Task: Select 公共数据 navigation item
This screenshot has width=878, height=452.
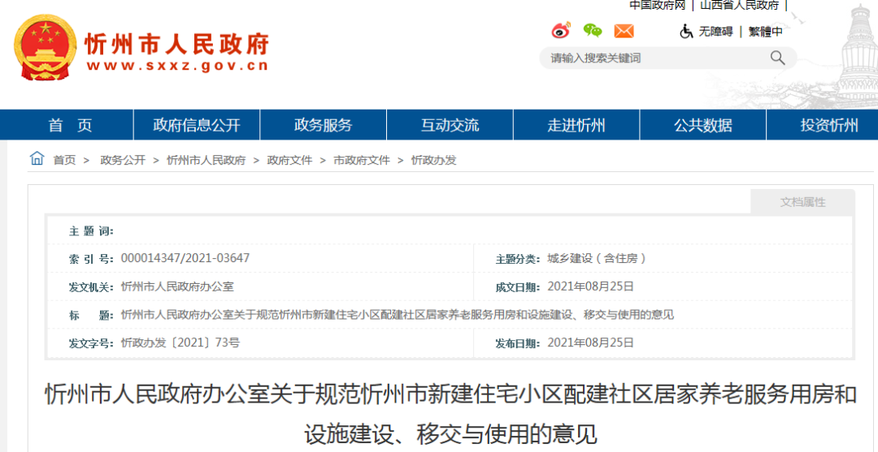Action: point(703,125)
